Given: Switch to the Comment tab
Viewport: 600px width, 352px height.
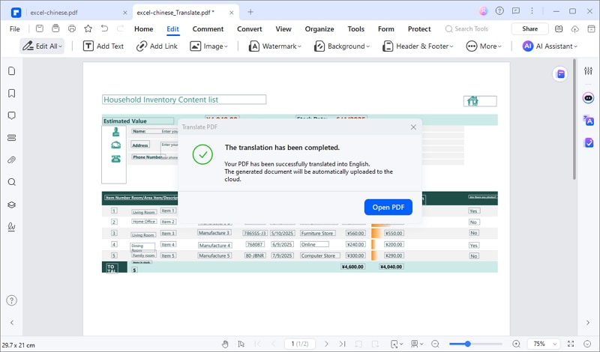Looking at the screenshot, I should (208, 28).
